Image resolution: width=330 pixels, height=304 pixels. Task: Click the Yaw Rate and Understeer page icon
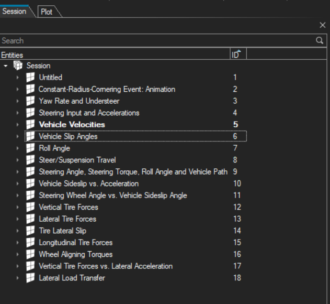pyautogui.click(x=30, y=101)
